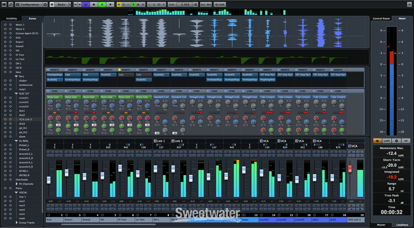The height and width of the screenshot is (228, 414).
Task: Switch to the Control Room tab
Action: pos(382,18)
